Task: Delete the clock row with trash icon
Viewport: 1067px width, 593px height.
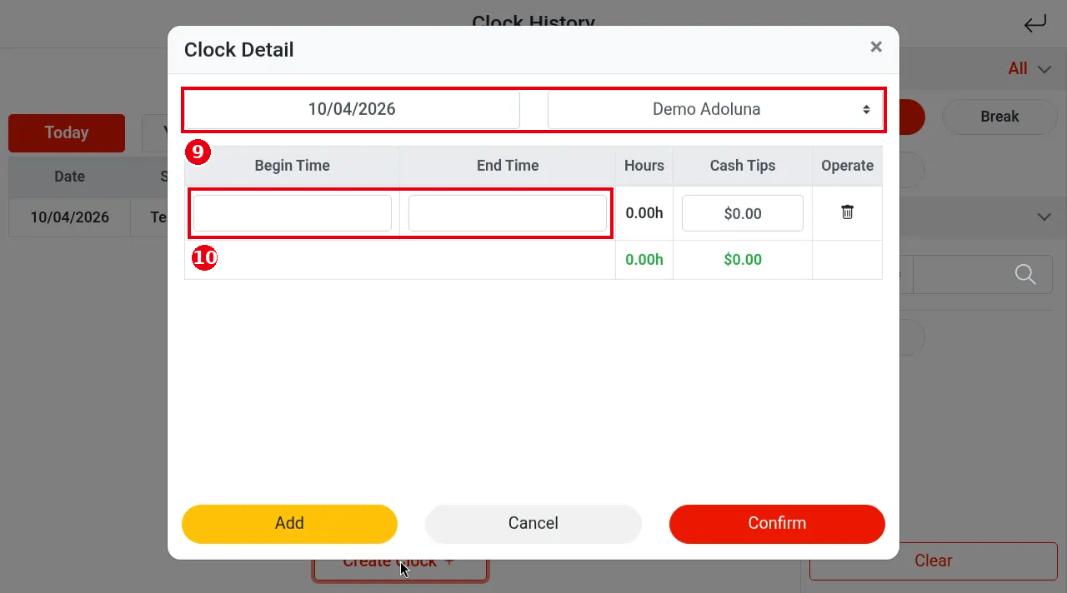Action: click(x=847, y=212)
